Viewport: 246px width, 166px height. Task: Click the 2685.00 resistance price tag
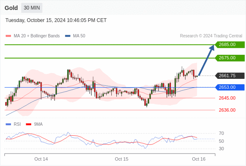[230, 45]
